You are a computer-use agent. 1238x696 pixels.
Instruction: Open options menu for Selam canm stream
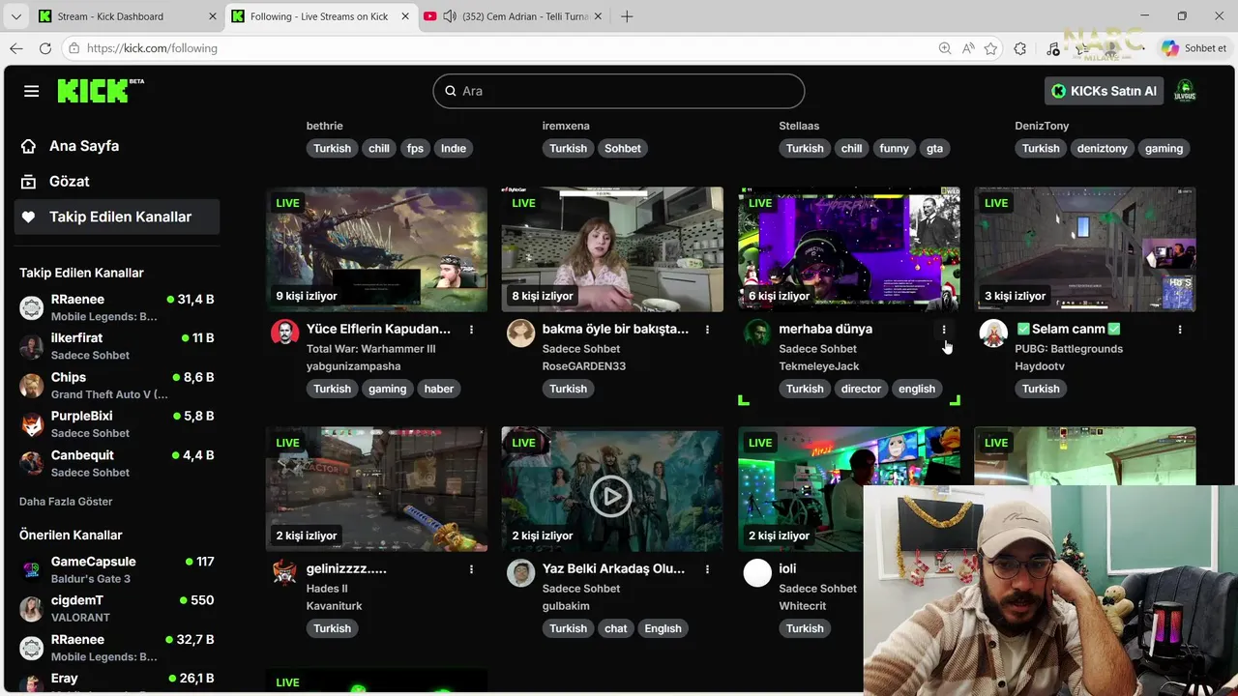point(1180,330)
